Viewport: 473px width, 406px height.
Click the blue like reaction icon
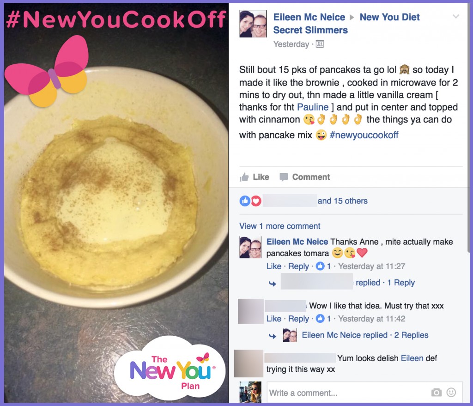pos(245,201)
